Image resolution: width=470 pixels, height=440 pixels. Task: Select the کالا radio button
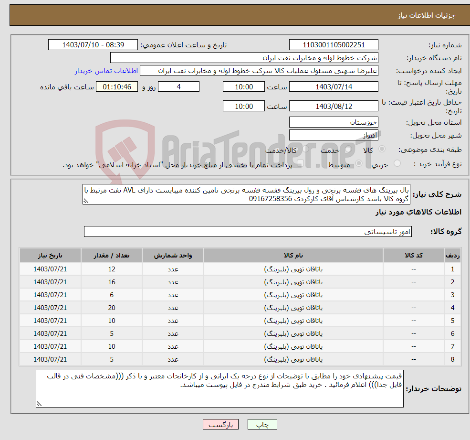coord(382,149)
